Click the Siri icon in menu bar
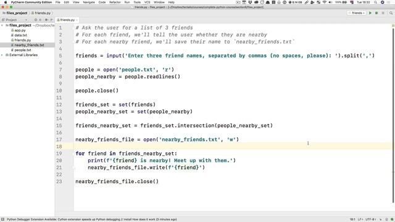Viewport: 395px width, 222px height. pos(383,2)
